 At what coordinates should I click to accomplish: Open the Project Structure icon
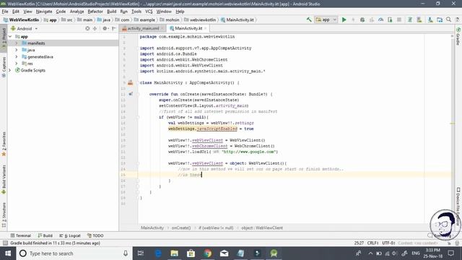pos(440,19)
